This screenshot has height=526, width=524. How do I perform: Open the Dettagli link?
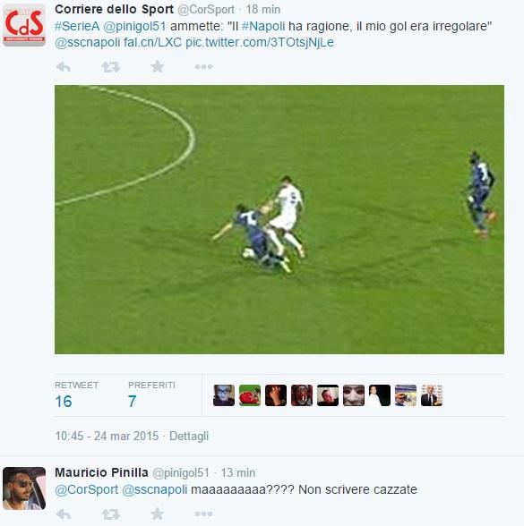pyautogui.click(x=189, y=437)
